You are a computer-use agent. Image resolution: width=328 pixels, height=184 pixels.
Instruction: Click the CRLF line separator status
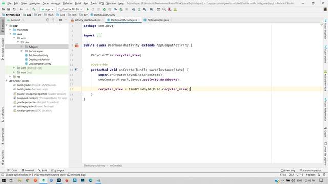click(x=291, y=175)
